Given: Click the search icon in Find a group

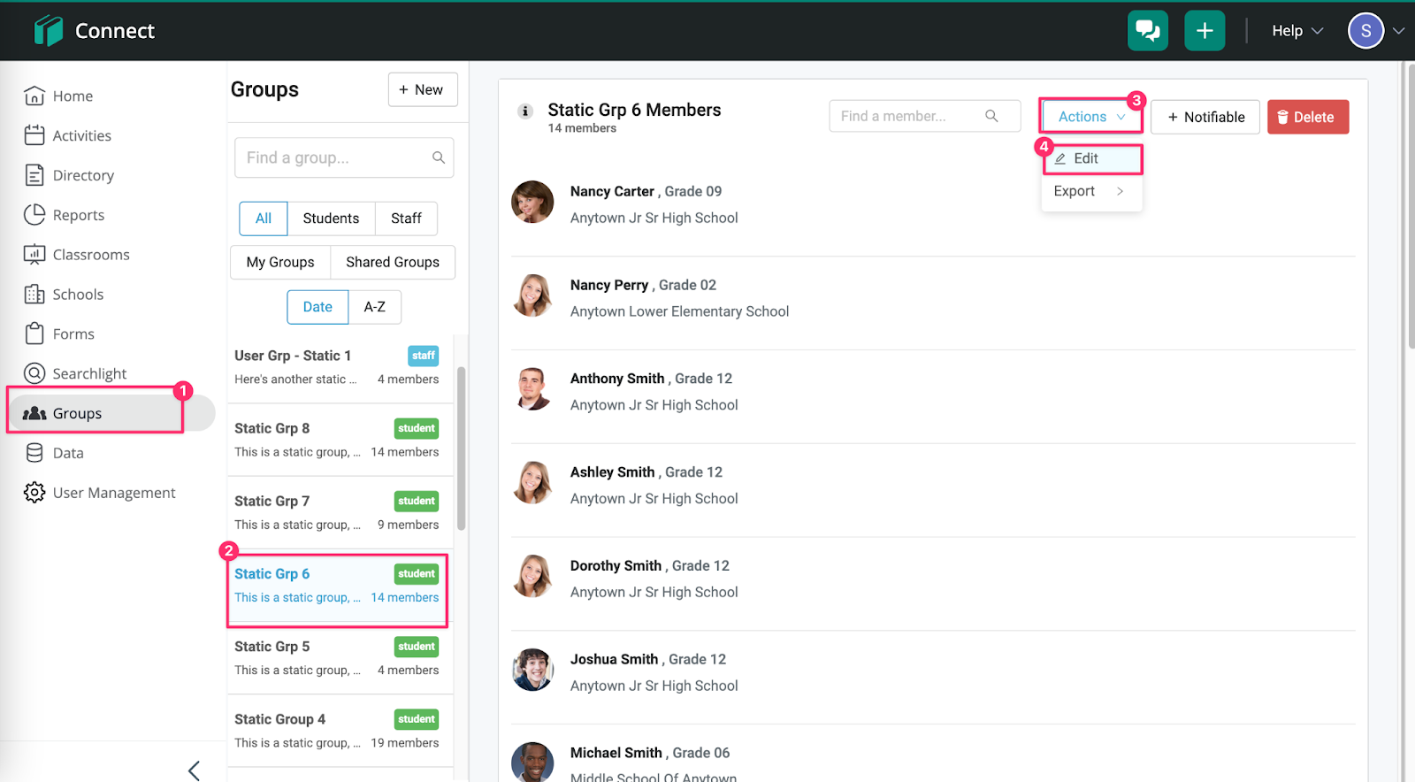Looking at the screenshot, I should pyautogui.click(x=439, y=157).
